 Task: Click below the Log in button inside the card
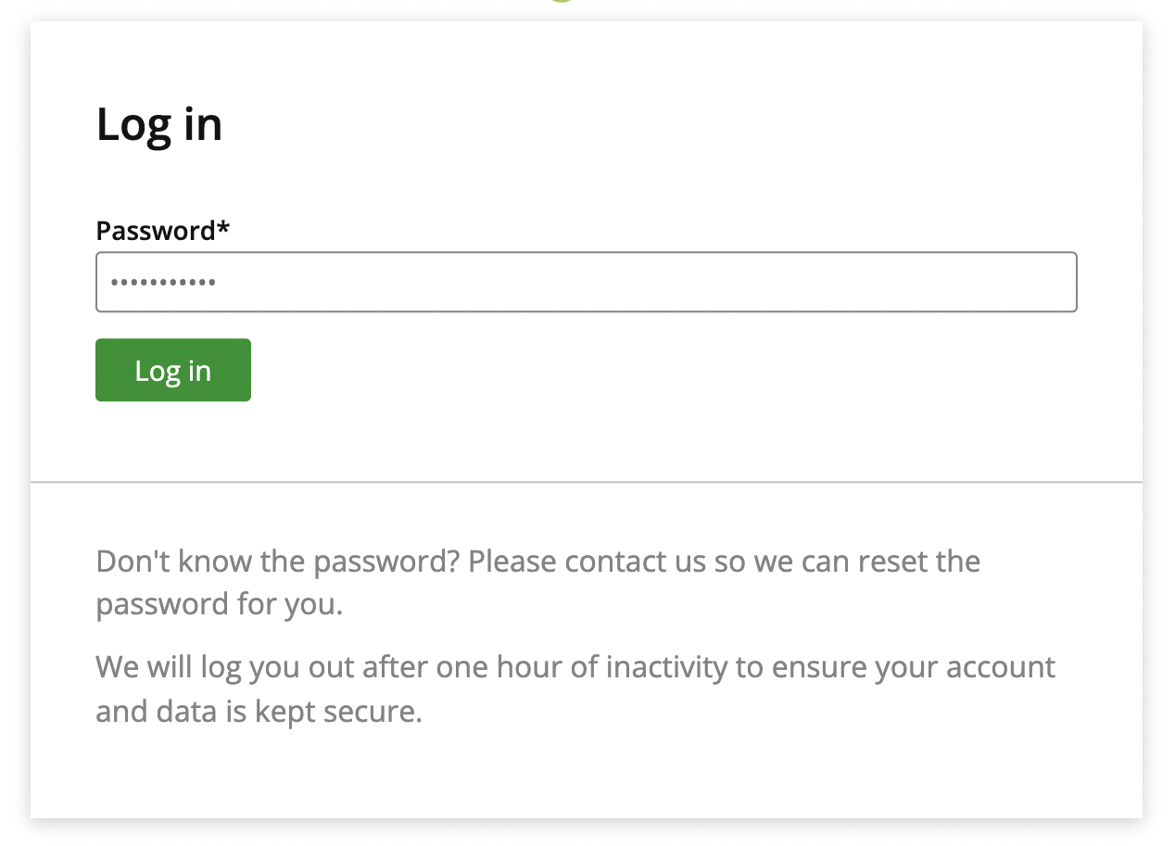tap(371, 436)
